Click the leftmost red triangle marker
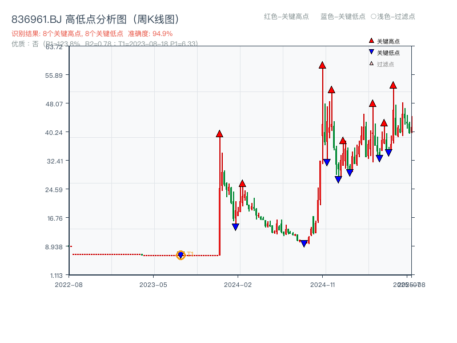 point(219,134)
